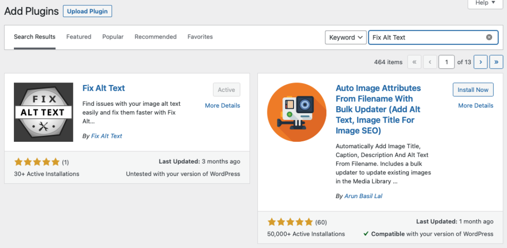This screenshot has height=248, width=507.
Task: Open More Details for Auto Image Attributes
Action: [475, 105]
